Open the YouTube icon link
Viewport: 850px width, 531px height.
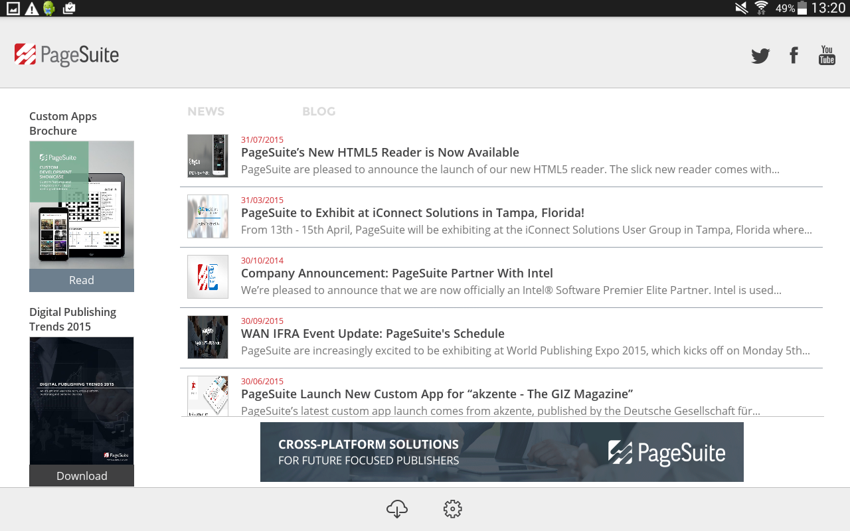coord(827,55)
